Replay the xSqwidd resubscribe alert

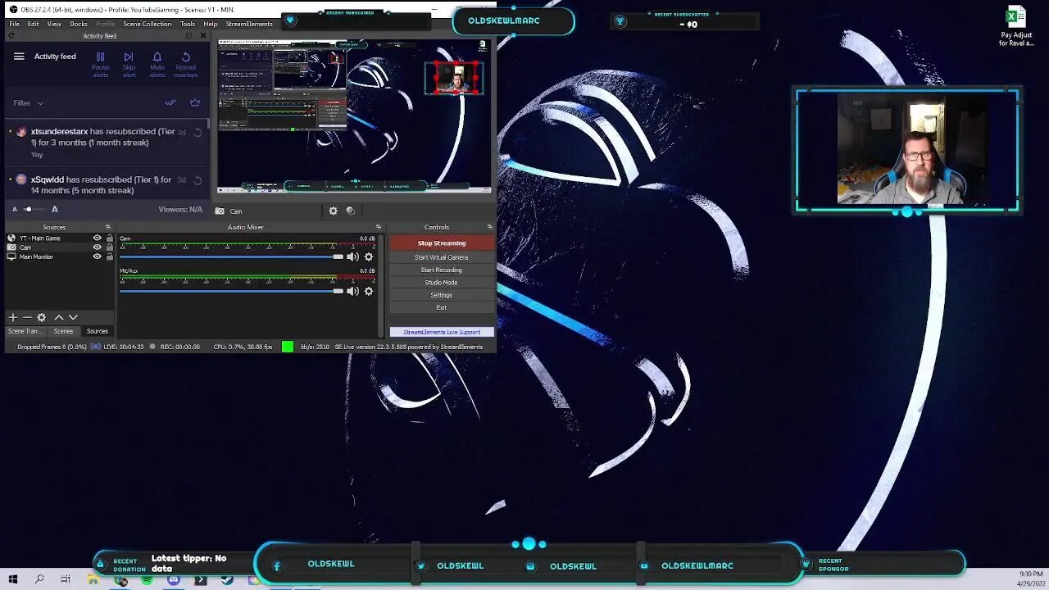[x=198, y=180]
